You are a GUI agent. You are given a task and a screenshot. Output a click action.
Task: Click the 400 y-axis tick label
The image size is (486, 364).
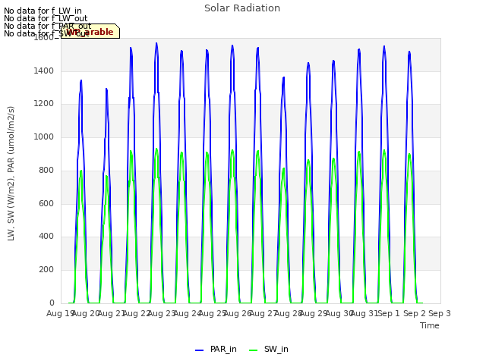[46, 236]
